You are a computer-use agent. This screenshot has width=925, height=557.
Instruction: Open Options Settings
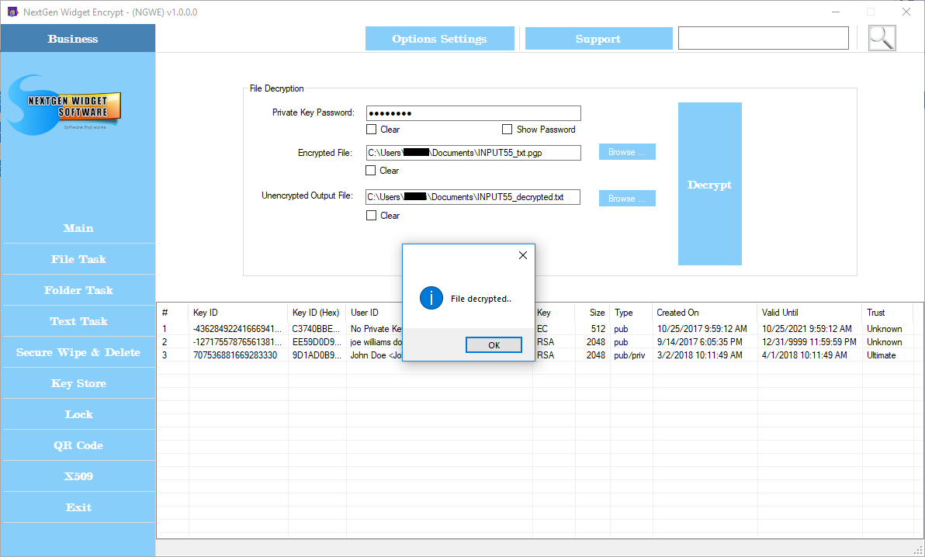pyautogui.click(x=439, y=39)
